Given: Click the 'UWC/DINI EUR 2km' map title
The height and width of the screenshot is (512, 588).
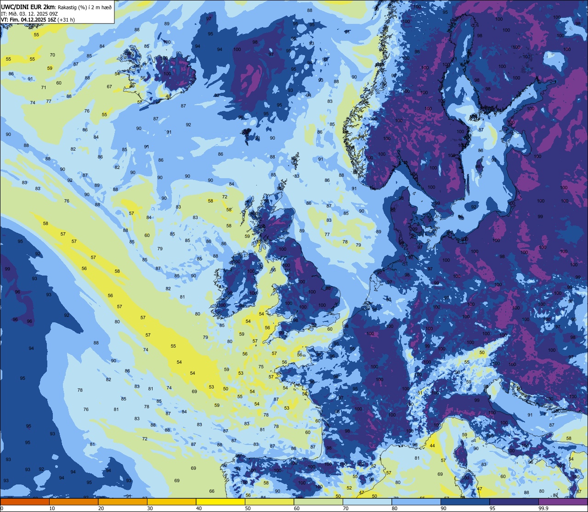Looking at the screenshot, I should pos(28,6).
